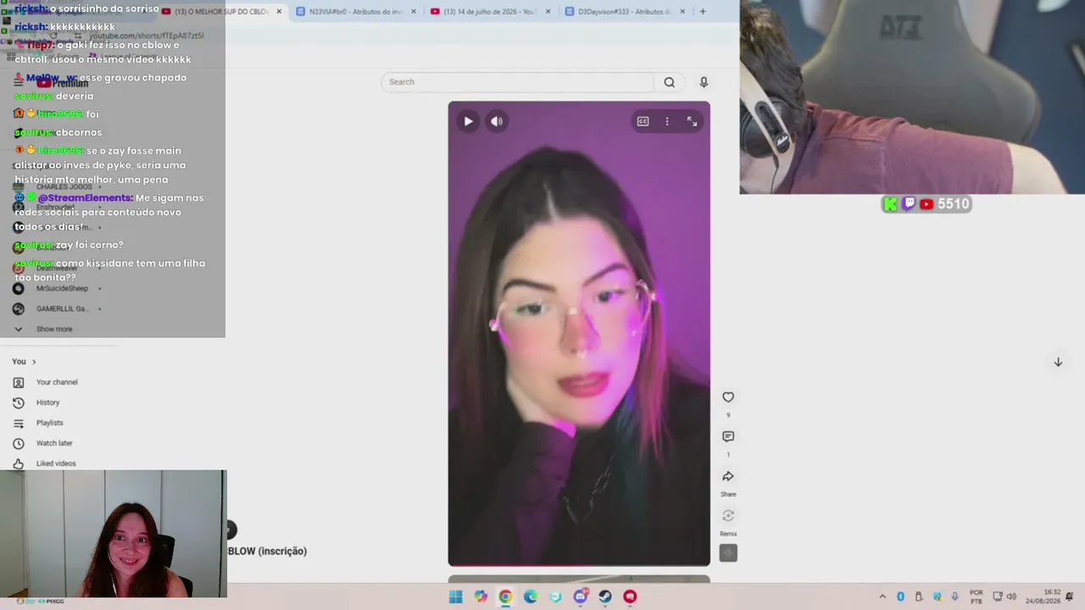Open a new browser tab
Viewport: 1085px width, 610px height.
[x=703, y=12]
